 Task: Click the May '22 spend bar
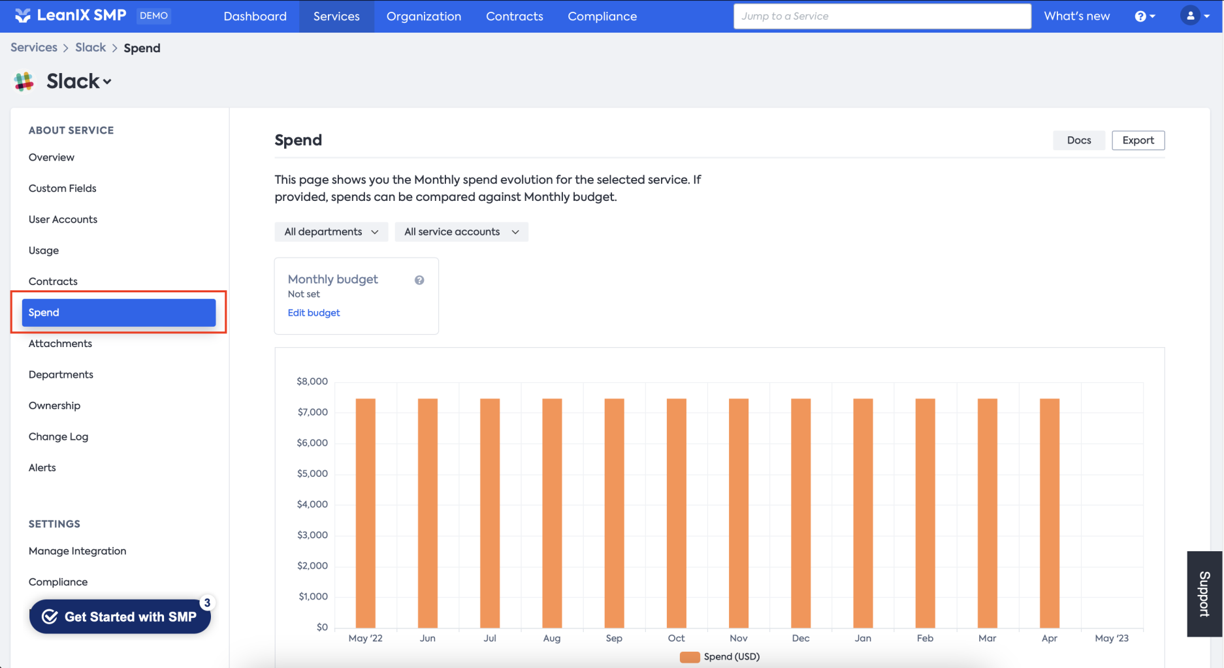366,513
